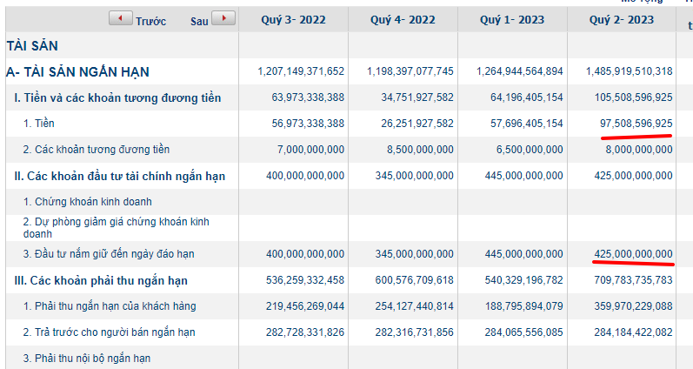
Task: Click value 282,316,731,856
Action: tap(415, 332)
